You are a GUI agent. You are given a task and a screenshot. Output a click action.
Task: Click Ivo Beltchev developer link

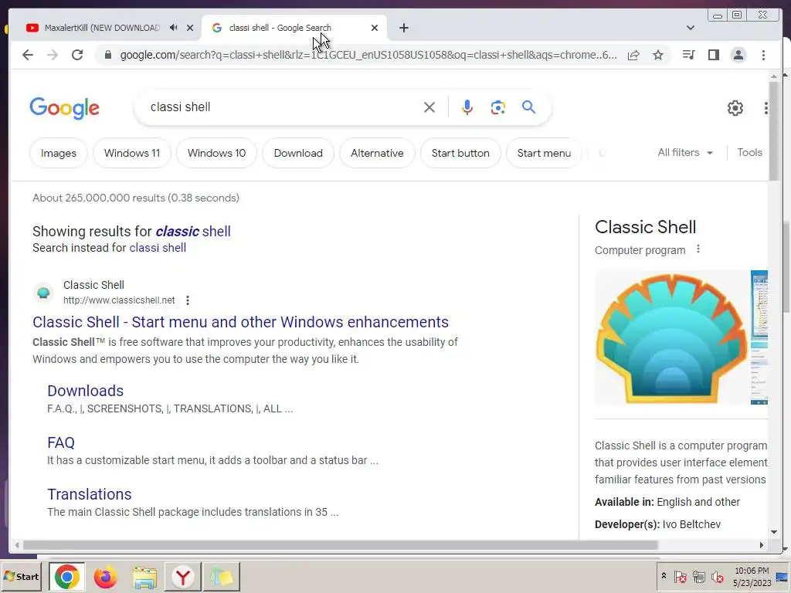(691, 524)
